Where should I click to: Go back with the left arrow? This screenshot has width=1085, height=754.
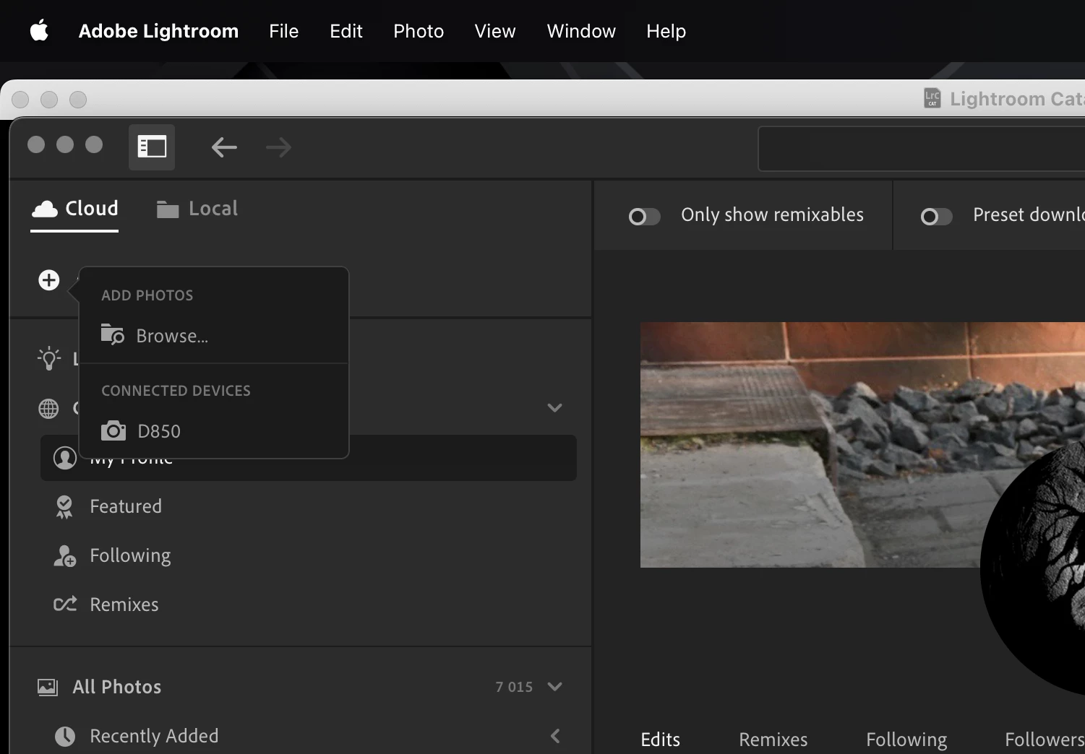224,147
